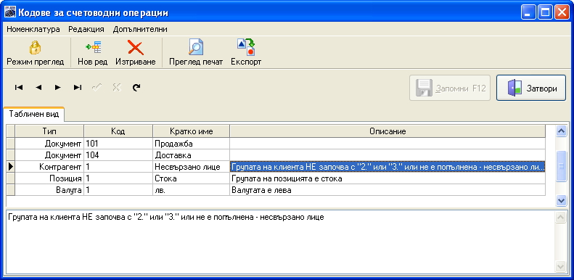Select the лв. short name cell
This screenshot has height=280, width=574.
[x=191, y=190]
